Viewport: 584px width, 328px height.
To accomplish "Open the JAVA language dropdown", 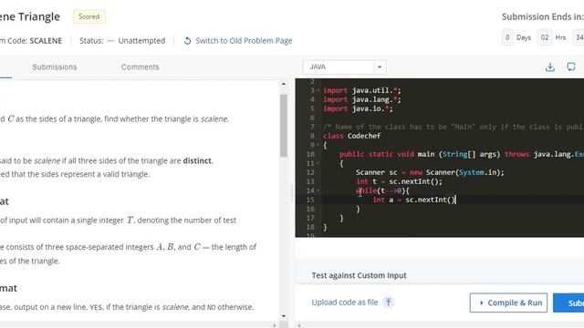I will [x=345, y=67].
